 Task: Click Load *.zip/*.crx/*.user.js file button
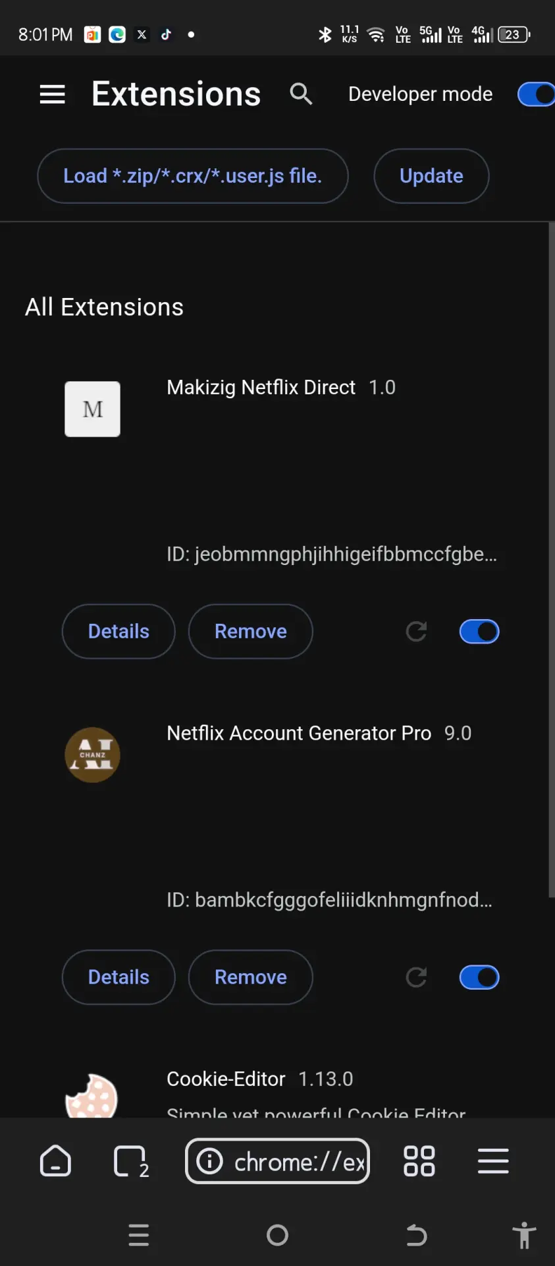coord(193,176)
